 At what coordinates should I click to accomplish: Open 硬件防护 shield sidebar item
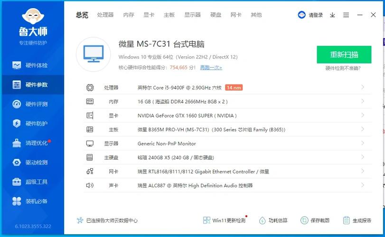point(32,124)
